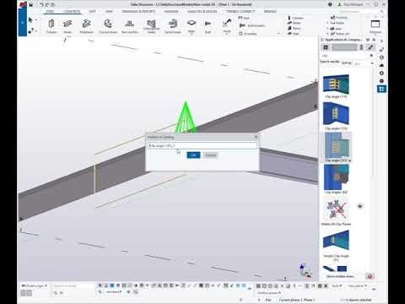The width and height of the screenshot is (405, 304).
Task: Click the Undo arrow icon
Action: point(41,4)
